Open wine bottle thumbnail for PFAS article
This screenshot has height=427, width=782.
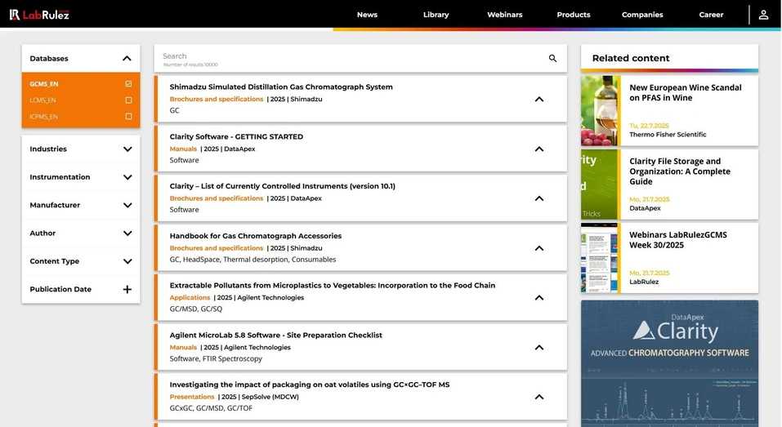pos(600,110)
